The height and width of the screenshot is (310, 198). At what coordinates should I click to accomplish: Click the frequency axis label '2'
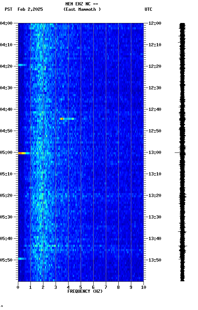(x=43, y=287)
